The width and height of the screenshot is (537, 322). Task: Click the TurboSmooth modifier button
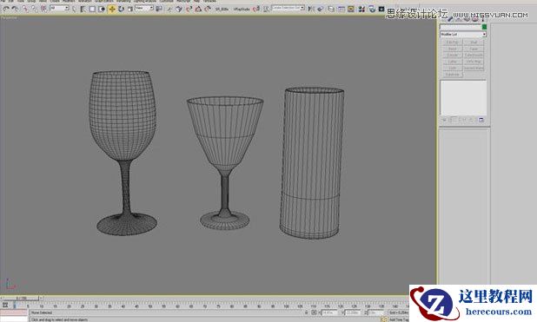click(x=474, y=55)
